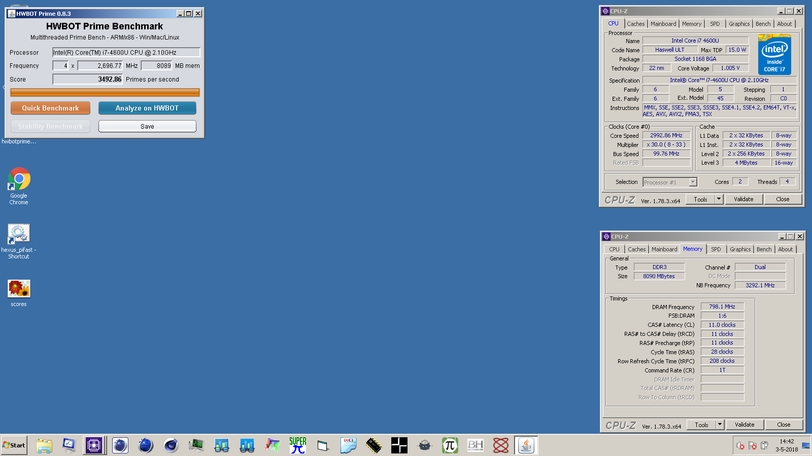This screenshot has height=456, width=812.
Task: Open SPD tab in top CPU-Z window
Action: (715, 24)
